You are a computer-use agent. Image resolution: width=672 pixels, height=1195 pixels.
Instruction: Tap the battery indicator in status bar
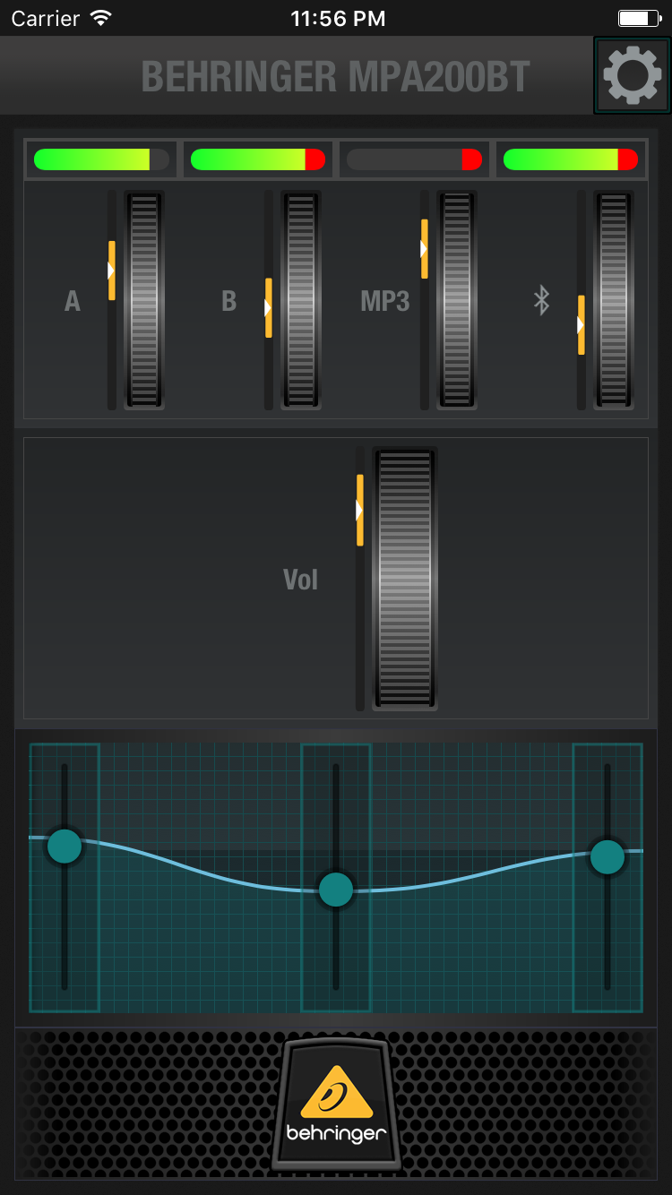[x=639, y=18]
